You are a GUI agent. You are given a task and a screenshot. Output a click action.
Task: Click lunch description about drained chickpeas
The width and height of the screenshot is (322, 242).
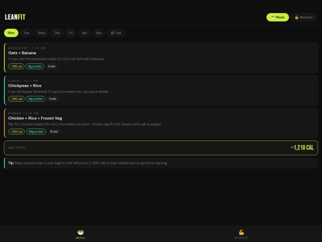click(58, 91)
